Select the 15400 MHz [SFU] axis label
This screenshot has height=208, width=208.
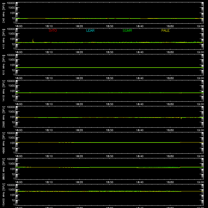pos(3,195)
